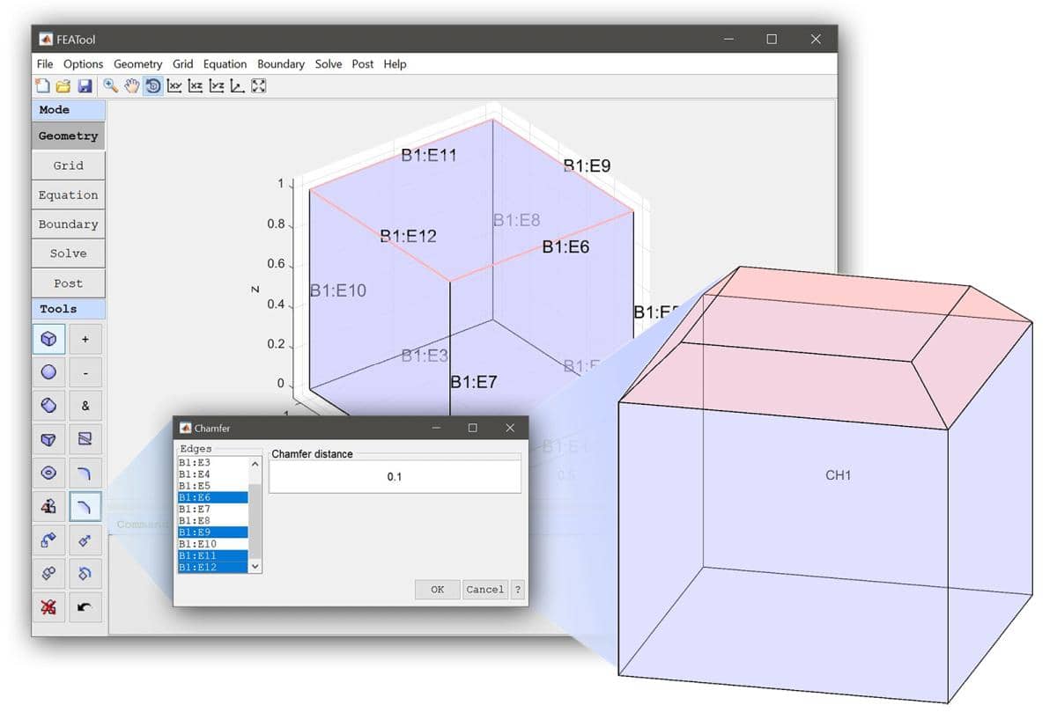Viewport: 1057px width, 727px height.
Task: Open the Grid menu
Action: (182, 64)
